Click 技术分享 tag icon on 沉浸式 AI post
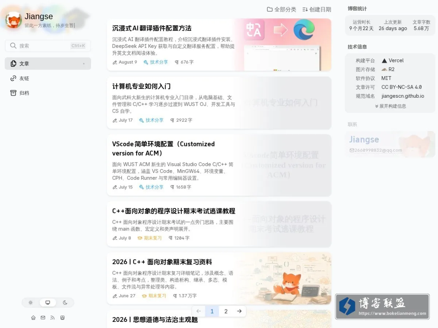Image resolution: width=438 pixels, height=328 pixels. [146, 62]
